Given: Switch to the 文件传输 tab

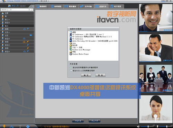Looking at the screenshot, I should point(86,6).
